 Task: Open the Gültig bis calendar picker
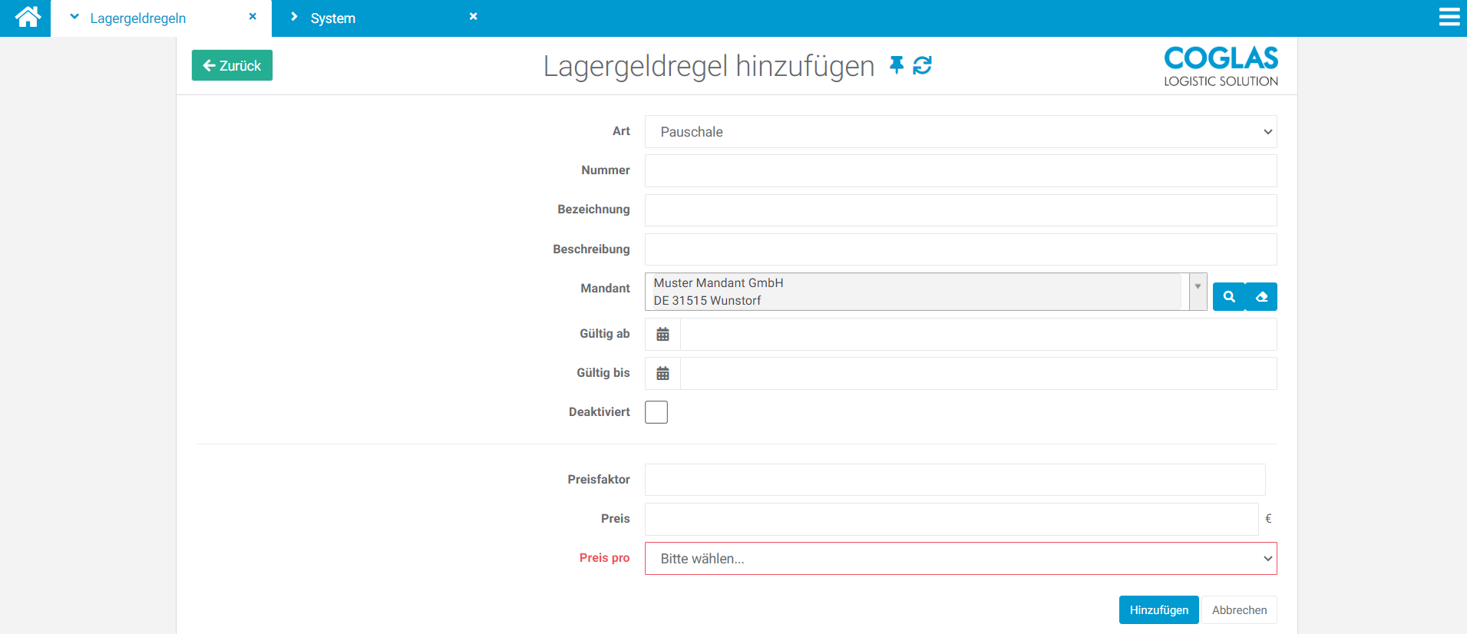click(662, 374)
